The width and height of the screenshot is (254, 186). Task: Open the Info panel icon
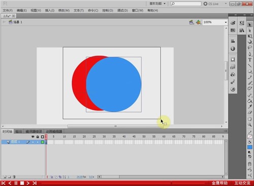coord(233,49)
